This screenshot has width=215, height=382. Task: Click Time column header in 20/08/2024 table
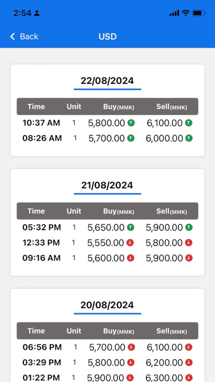click(36, 331)
